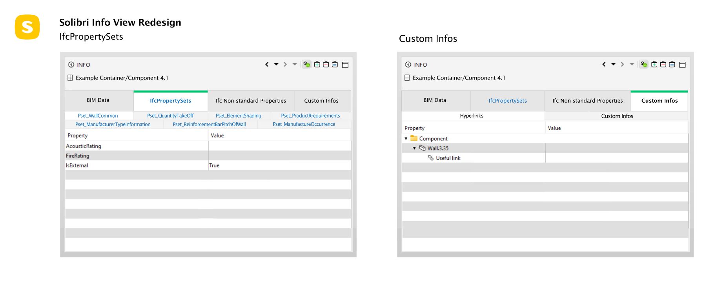Select active IfcPropertySets tab in left panel

(171, 101)
